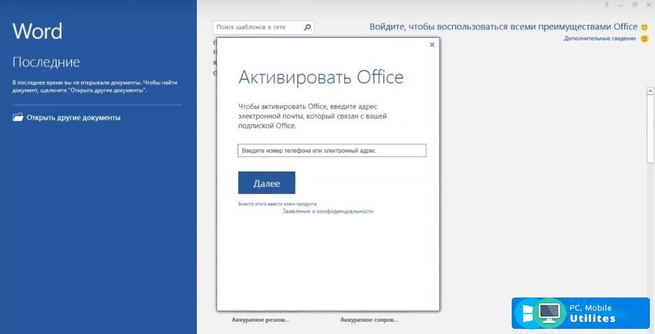
Task: Click the folder icon beside Open other documents
Action: 18,118
